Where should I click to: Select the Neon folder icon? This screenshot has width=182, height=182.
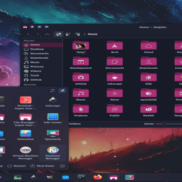click(x=115, y=93)
